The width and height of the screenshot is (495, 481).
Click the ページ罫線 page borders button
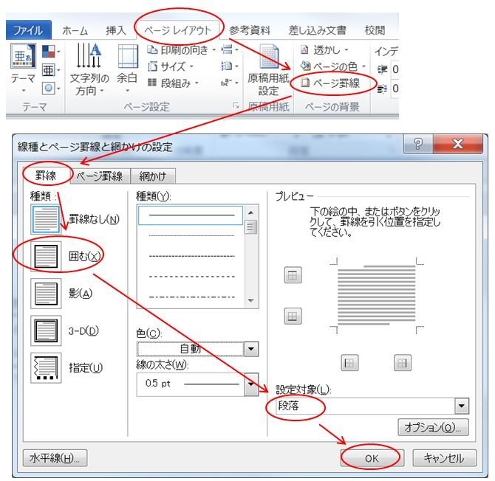tap(331, 83)
